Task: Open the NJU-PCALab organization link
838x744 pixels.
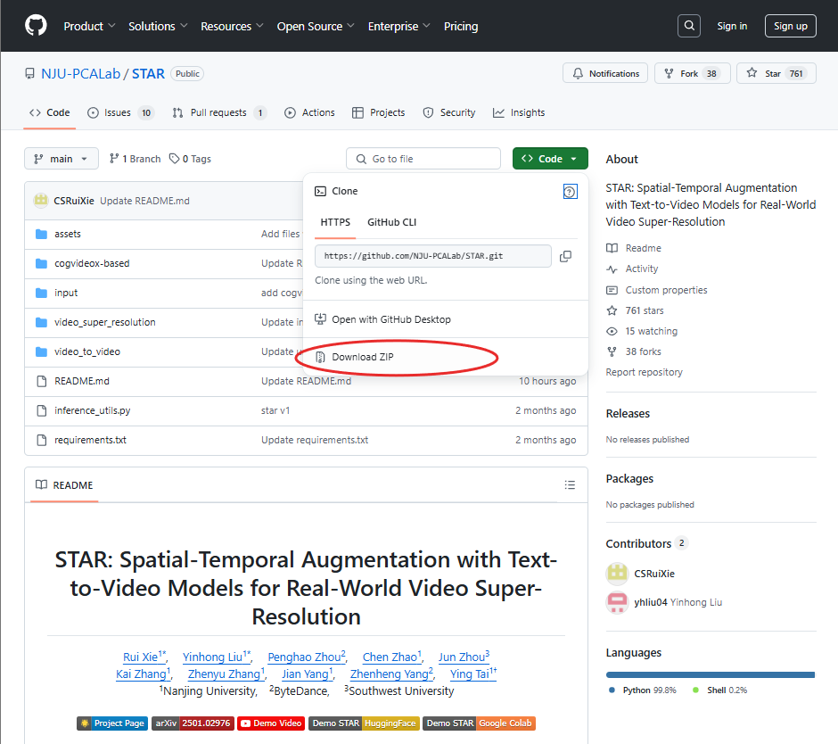Action: pyautogui.click(x=81, y=74)
